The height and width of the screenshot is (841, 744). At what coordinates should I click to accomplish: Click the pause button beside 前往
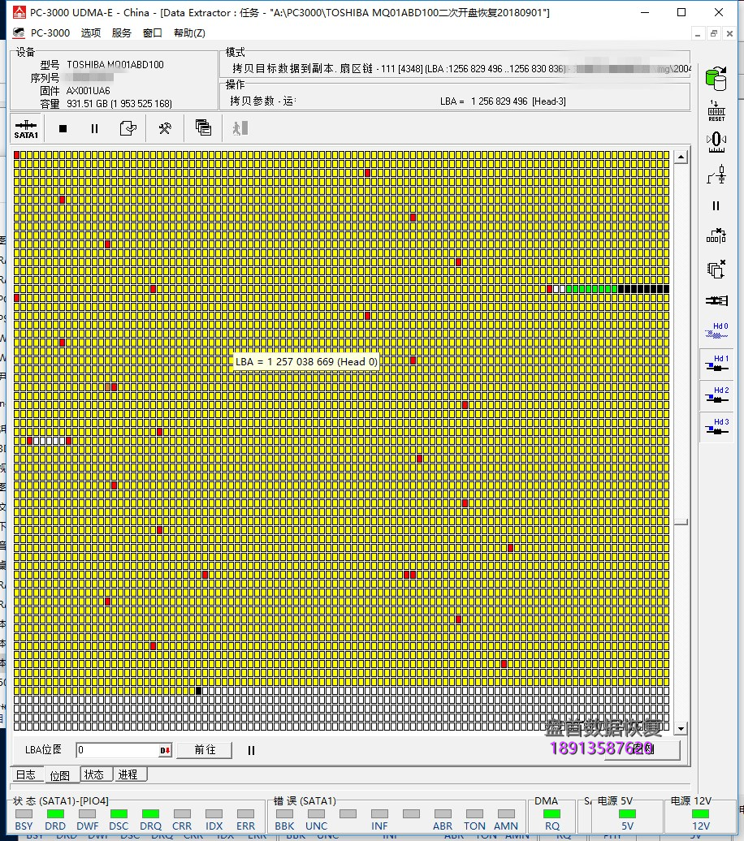pyautogui.click(x=251, y=749)
